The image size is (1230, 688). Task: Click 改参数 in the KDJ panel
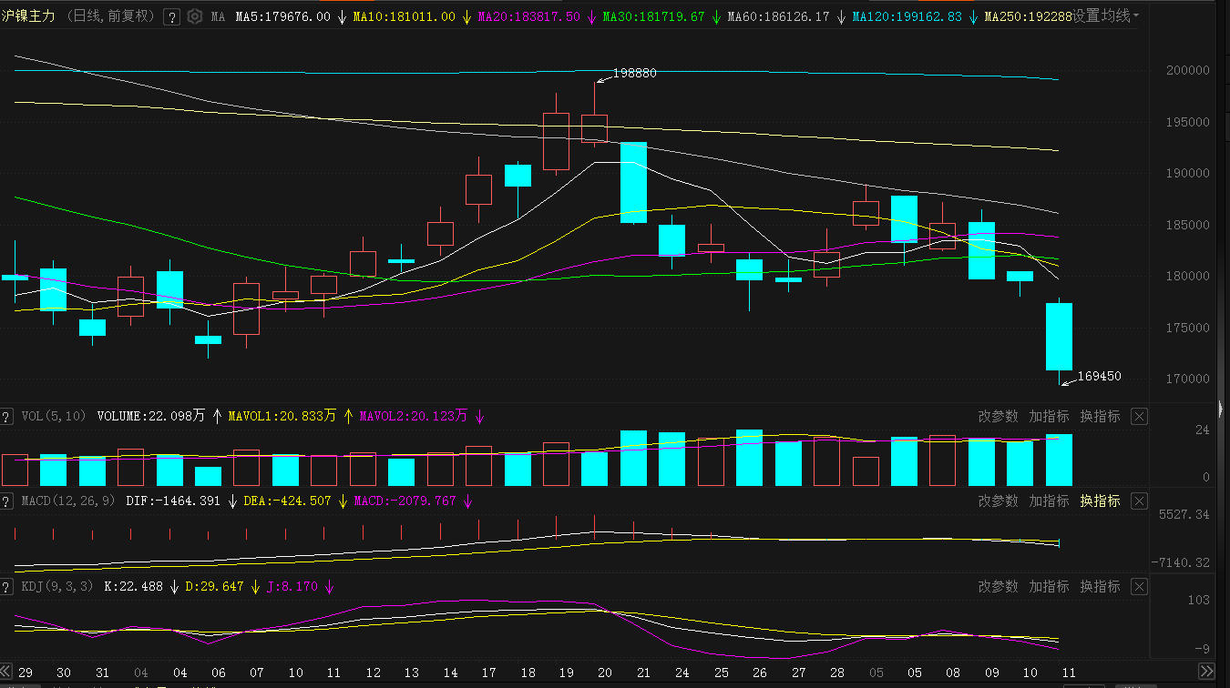[998, 587]
